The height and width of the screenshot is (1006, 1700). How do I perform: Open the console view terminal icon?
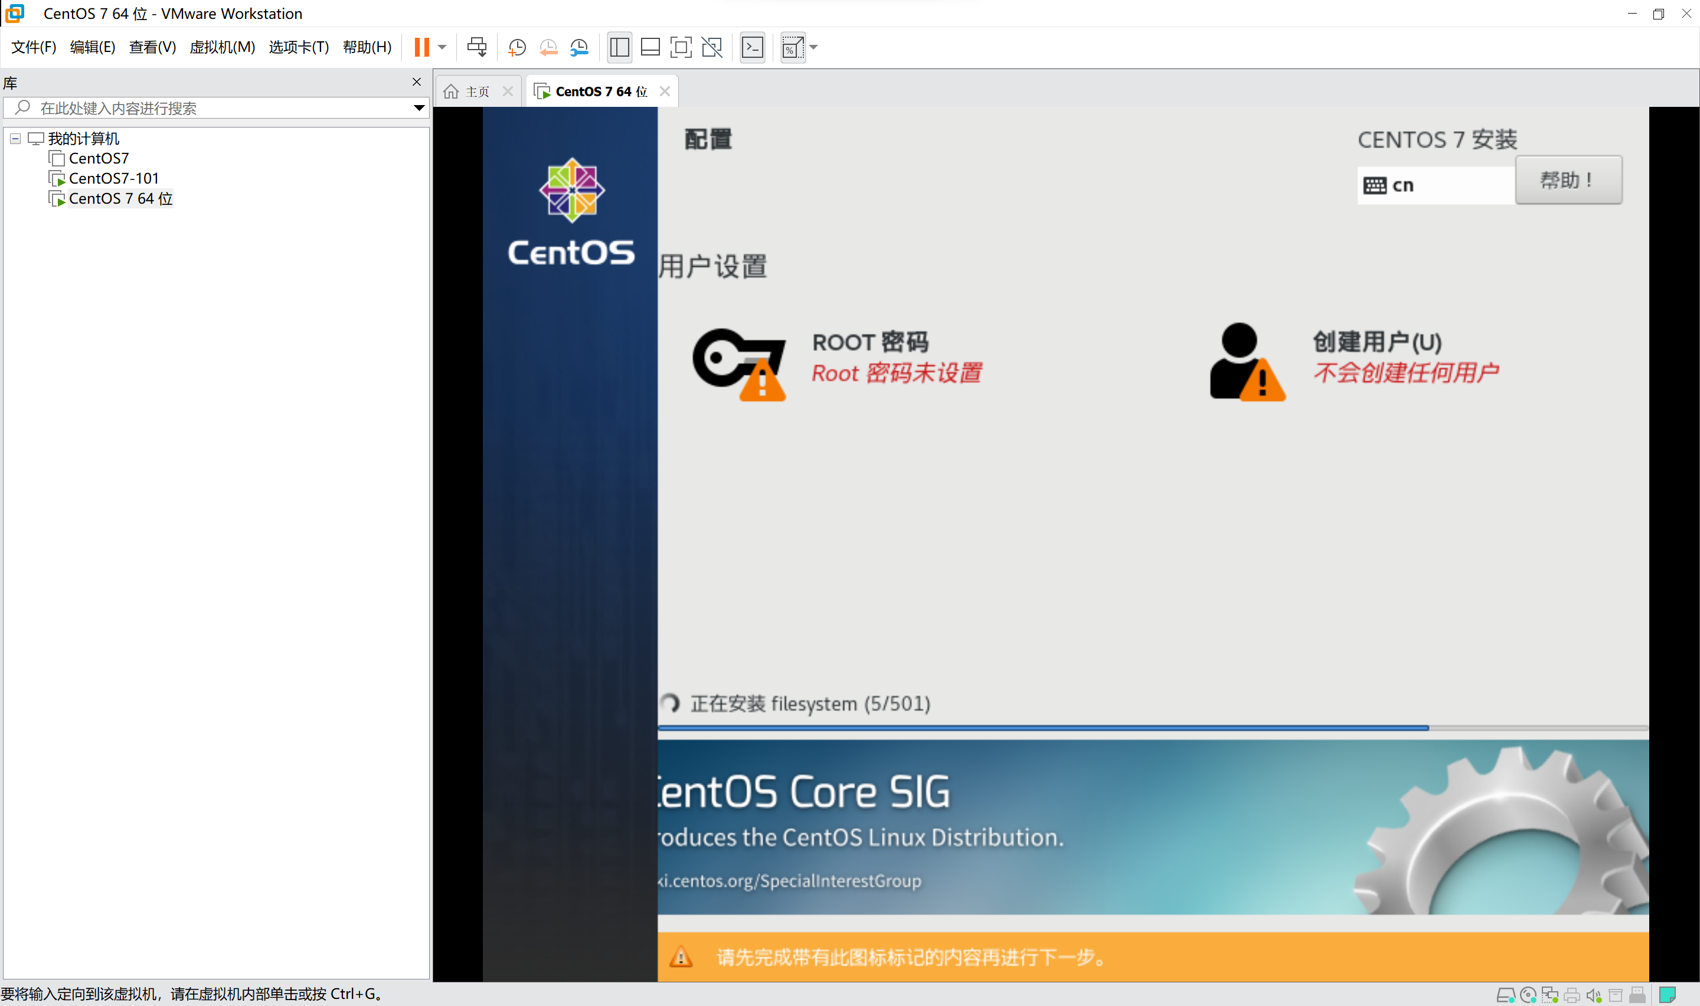coord(752,47)
